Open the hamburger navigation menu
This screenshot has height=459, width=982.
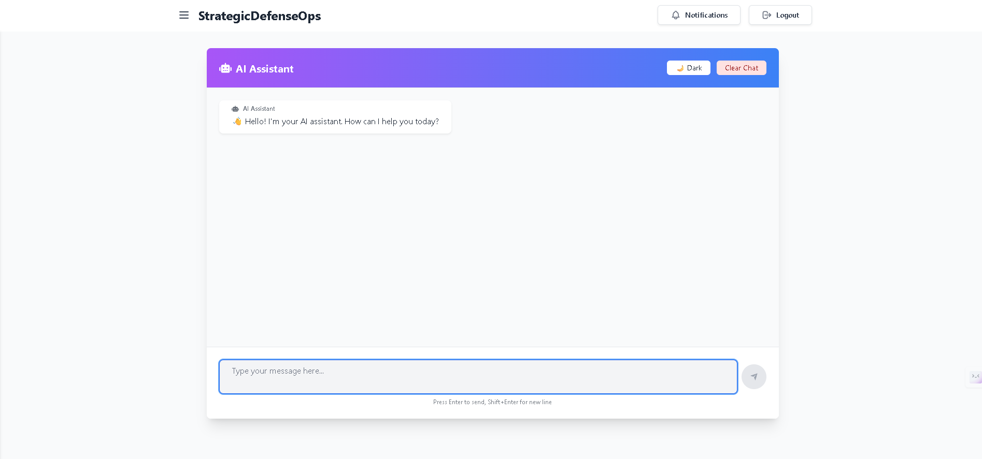click(x=184, y=16)
